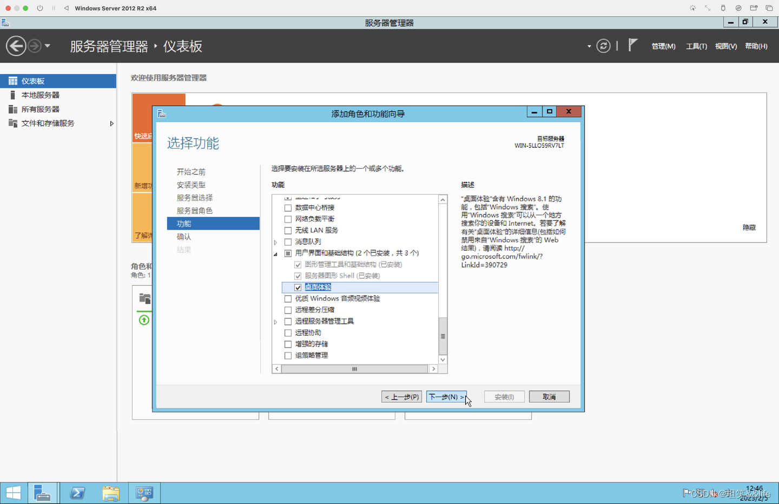The height and width of the screenshot is (504, 779).
Task: Click the horizontal scrollbar thumb in feature list
Action: pos(354,369)
